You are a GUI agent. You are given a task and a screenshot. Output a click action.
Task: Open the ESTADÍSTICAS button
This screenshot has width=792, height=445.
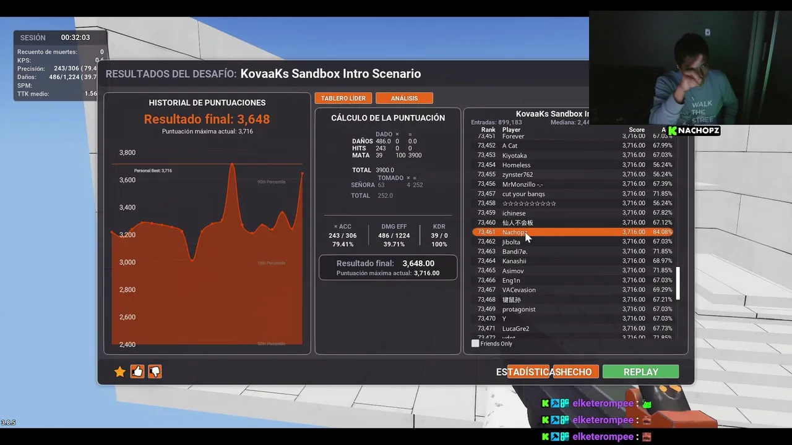tap(530, 371)
